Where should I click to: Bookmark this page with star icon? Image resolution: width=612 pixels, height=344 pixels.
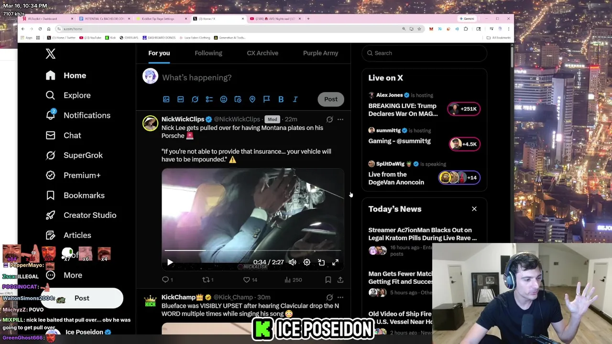point(419,29)
